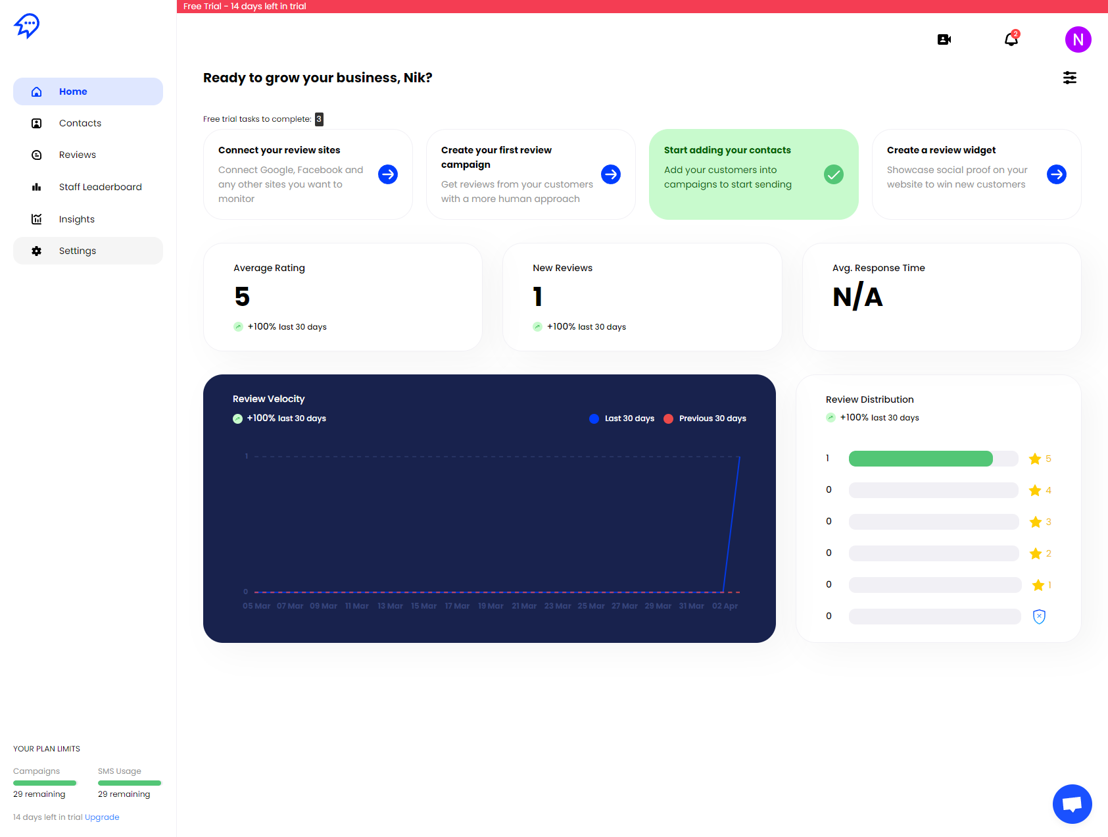
Task: Open Connect your review sites card
Action: pyautogui.click(x=308, y=174)
